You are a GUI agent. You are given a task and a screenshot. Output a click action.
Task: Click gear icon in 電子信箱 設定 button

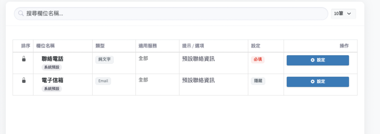[312, 82]
